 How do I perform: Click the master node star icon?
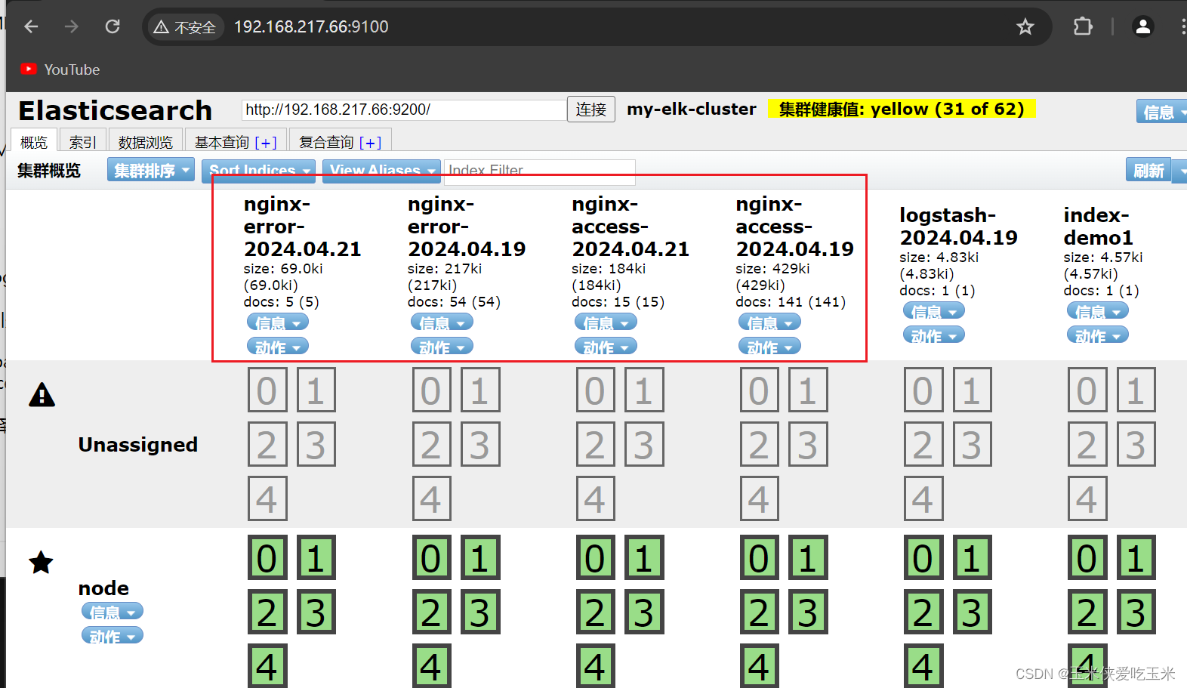42,562
